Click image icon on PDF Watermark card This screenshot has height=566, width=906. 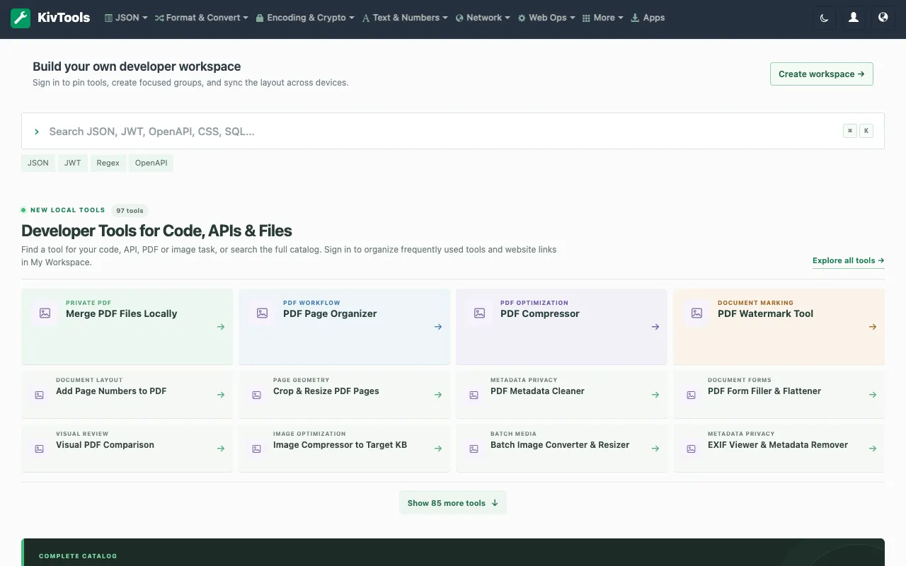(x=696, y=313)
